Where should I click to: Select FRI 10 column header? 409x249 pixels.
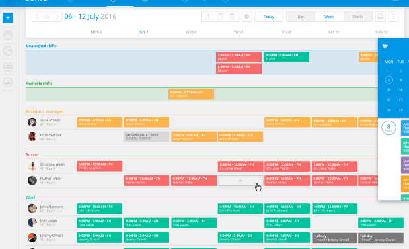point(286,32)
